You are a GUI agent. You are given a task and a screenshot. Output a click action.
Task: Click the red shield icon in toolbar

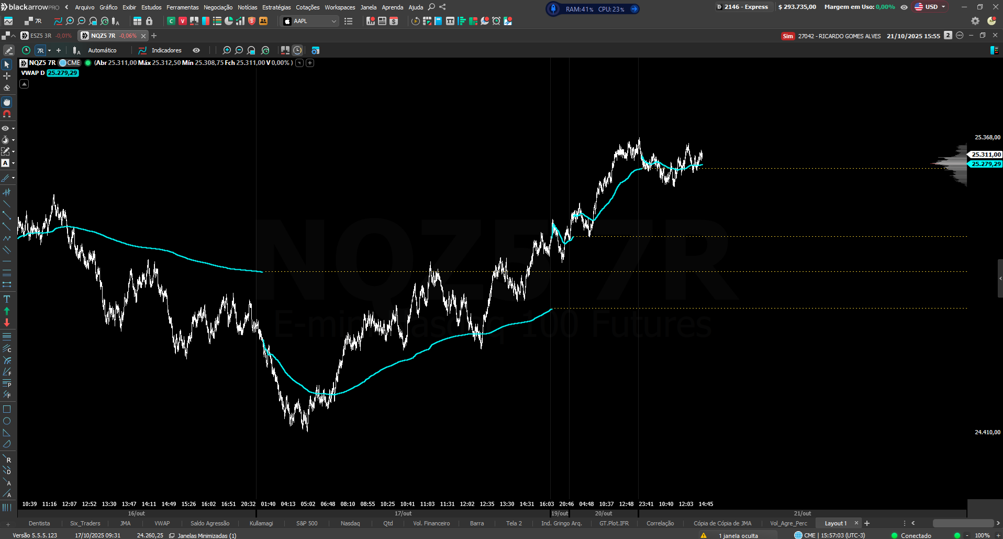(x=252, y=21)
